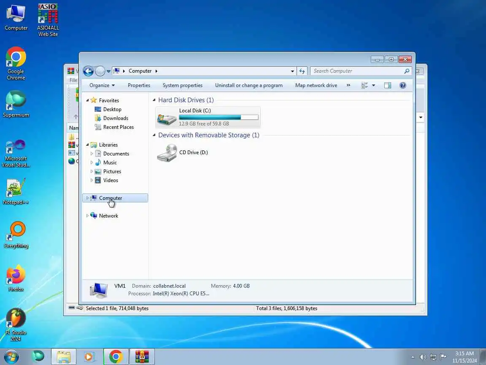Open Help with the question mark icon
This screenshot has width=486, height=365.
[402, 85]
